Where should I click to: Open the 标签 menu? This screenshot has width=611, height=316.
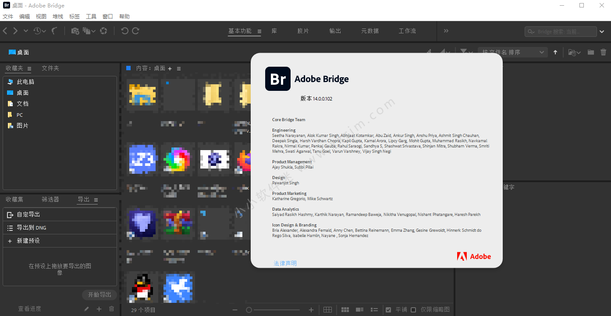coord(75,17)
